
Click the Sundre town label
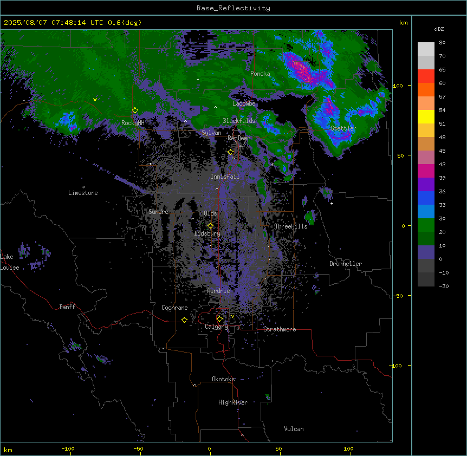[x=158, y=212]
